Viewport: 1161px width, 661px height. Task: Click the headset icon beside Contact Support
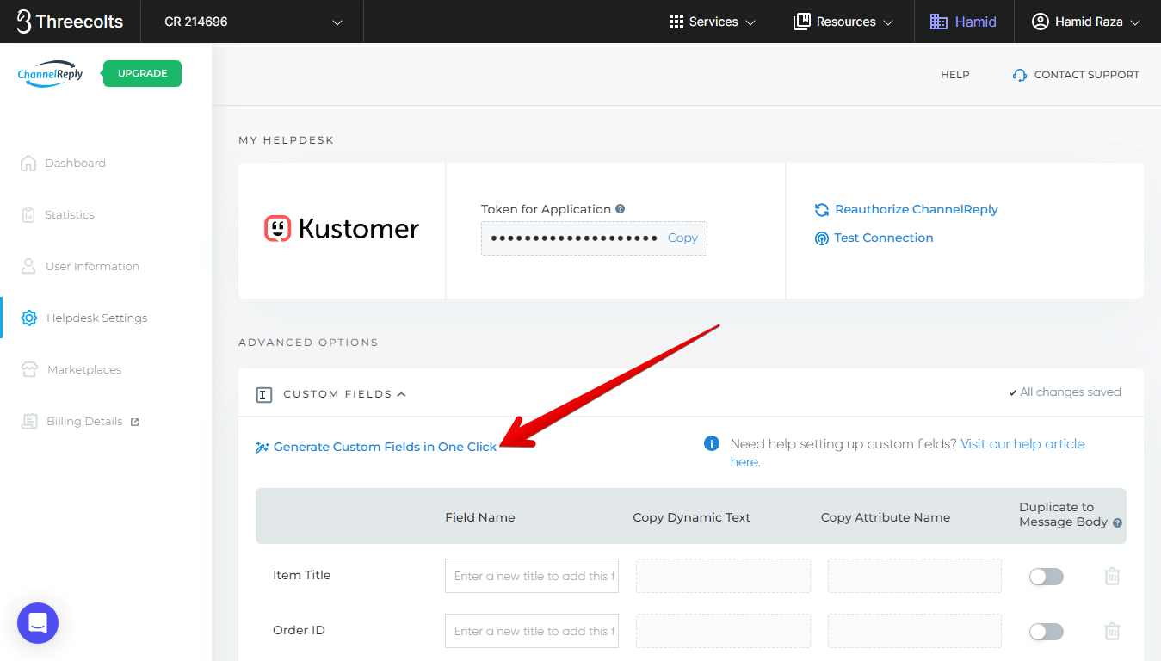click(x=1020, y=75)
